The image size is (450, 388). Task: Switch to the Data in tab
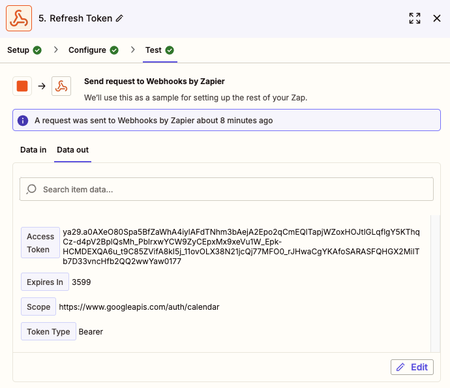pyautogui.click(x=33, y=150)
